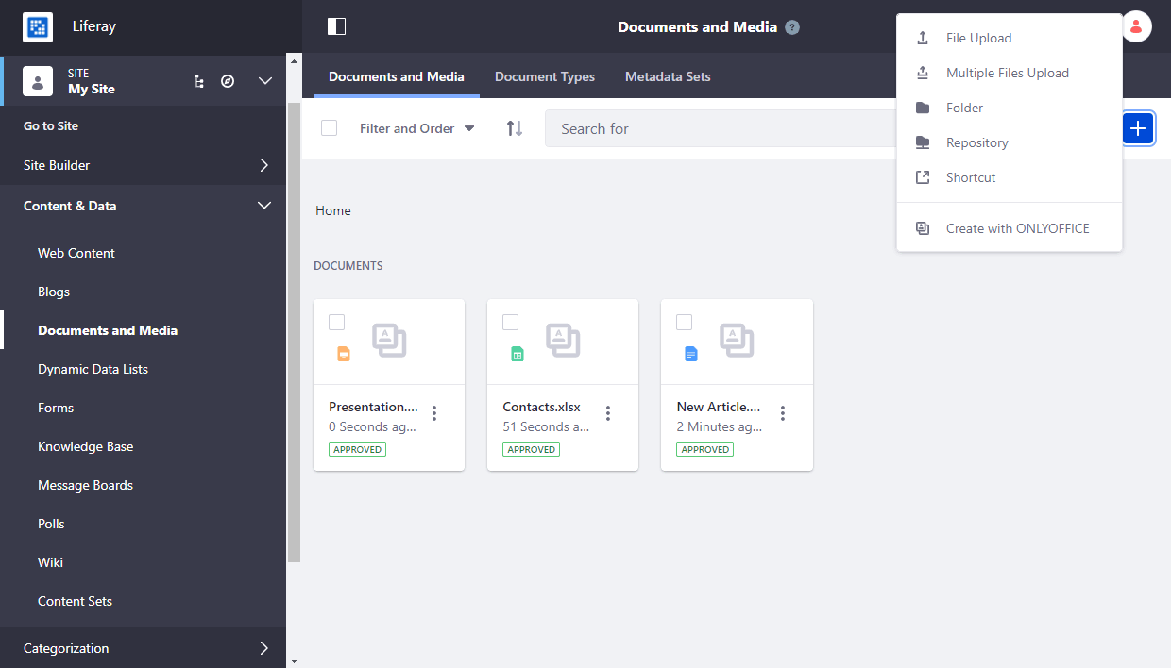This screenshot has width=1171, height=668.
Task: Choose File Upload from the menu
Action: (x=978, y=38)
